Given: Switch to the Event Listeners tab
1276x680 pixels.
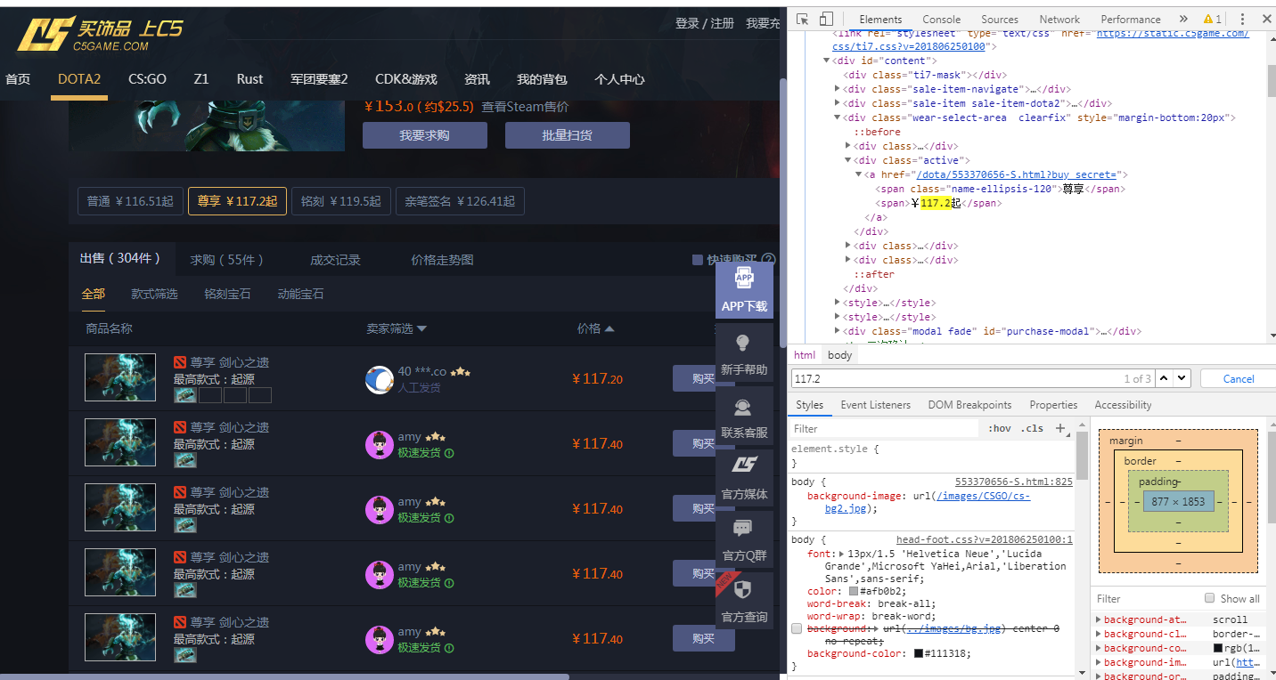Looking at the screenshot, I should point(876,405).
